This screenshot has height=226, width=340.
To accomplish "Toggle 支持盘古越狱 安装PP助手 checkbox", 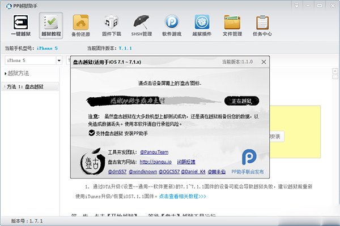I will coord(92,133).
